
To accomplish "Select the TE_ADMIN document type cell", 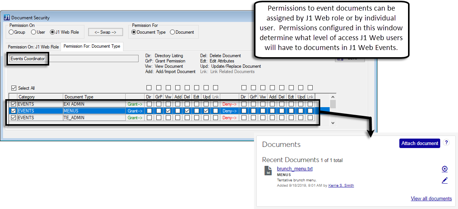I will 94,118.
